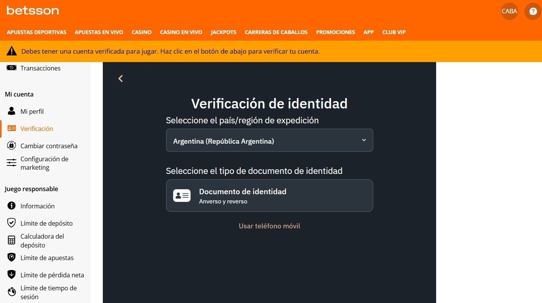This screenshot has height=303, width=542.
Task: Select the Límite de pérdida neta arrow icon
Action: pyautogui.click(x=11, y=274)
